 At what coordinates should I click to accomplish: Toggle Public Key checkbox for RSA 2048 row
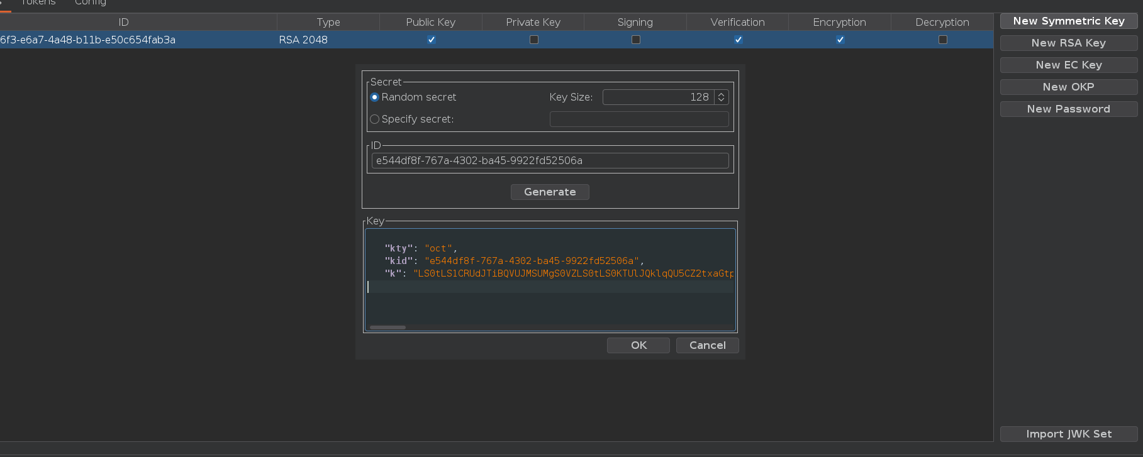(432, 40)
